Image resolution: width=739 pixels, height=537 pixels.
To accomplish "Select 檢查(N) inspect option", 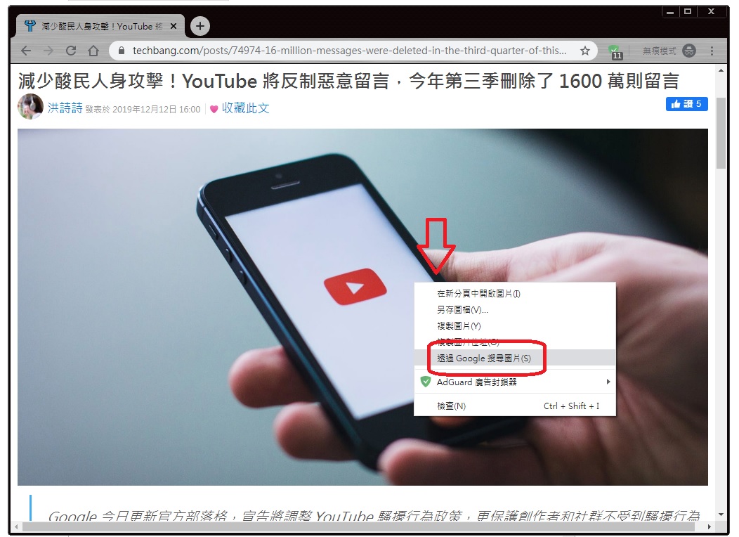I will [515, 406].
